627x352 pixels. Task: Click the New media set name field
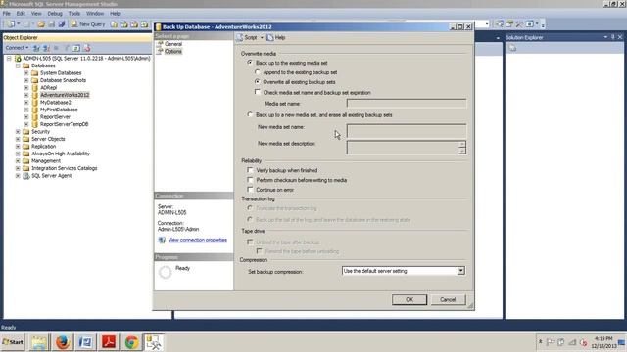406,131
